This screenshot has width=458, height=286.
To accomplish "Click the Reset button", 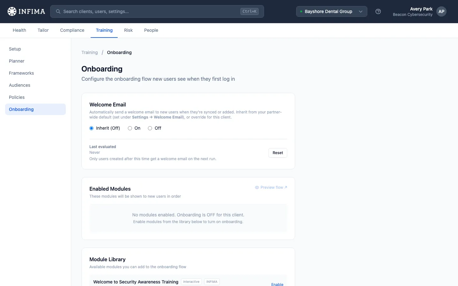I will 278,153.
